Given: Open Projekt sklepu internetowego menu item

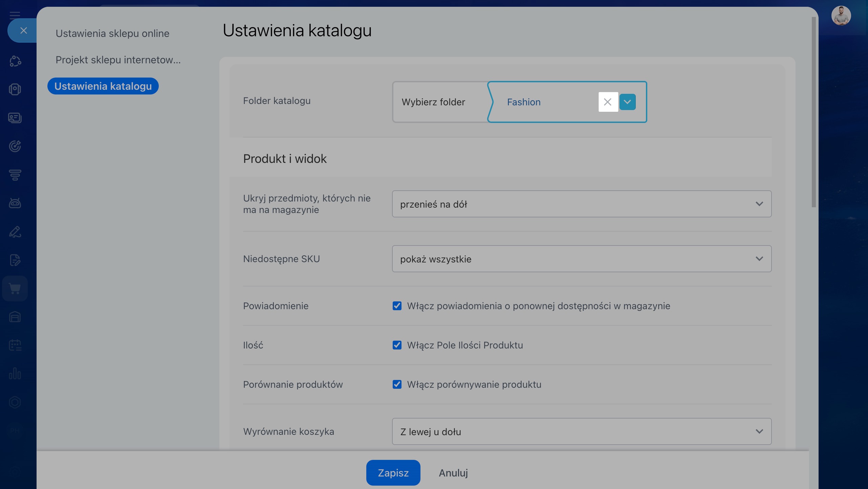Looking at the screenshot, I should click(118, 60).
